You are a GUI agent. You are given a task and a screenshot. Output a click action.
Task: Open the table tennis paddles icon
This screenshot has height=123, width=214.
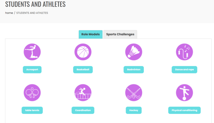point(32,93)
